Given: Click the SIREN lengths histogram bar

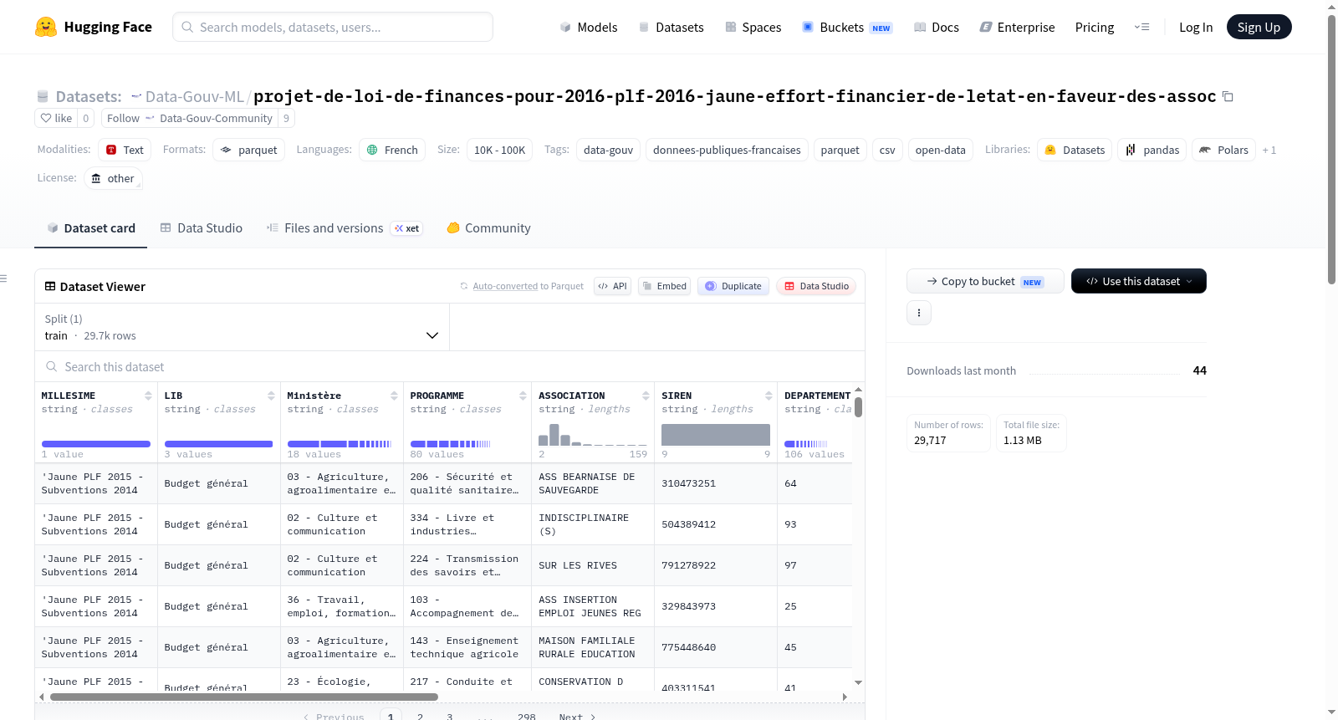Looking at the screenshot, I should point(716,435).
